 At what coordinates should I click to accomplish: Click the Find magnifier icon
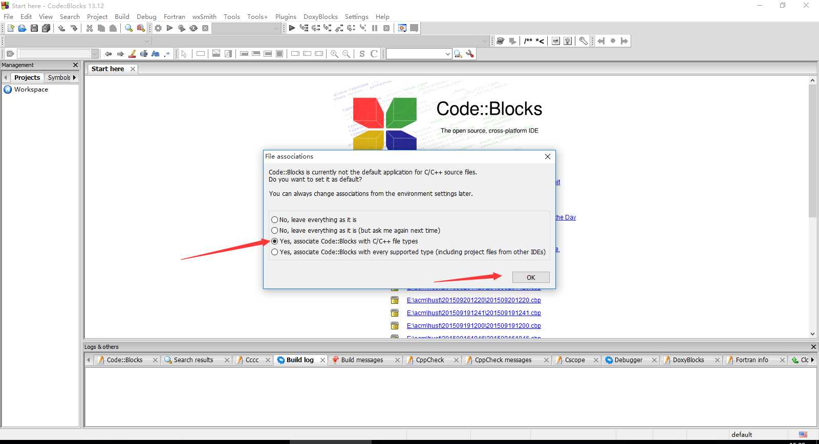pyautogui.click(x=128, y=28)
